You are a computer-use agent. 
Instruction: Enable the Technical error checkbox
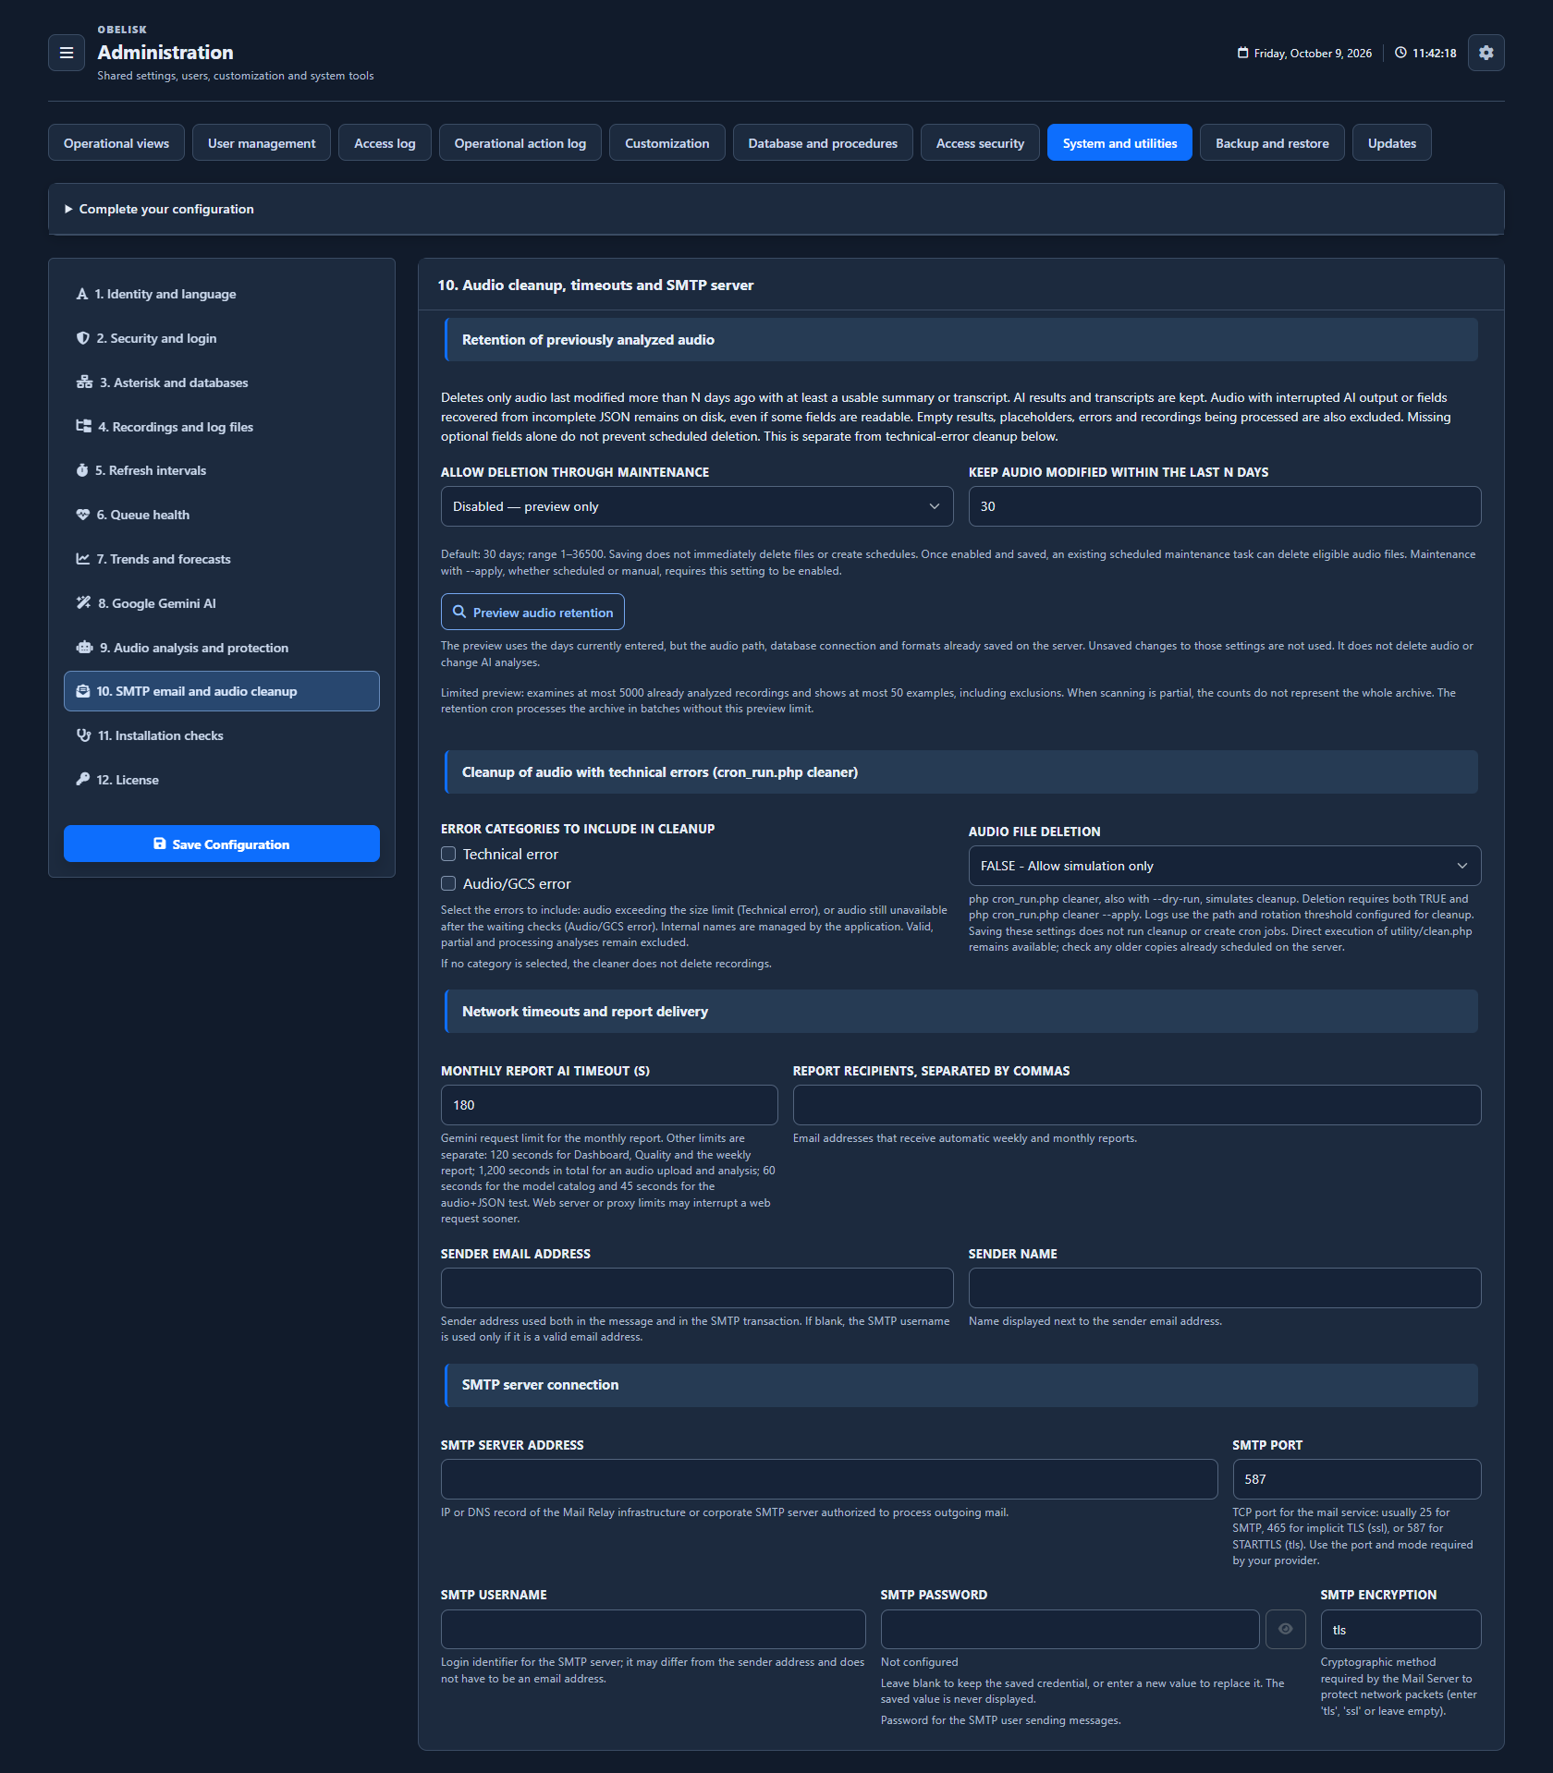[448, 854]
